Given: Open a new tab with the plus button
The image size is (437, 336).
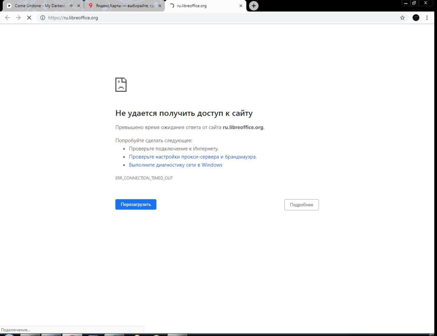Looking at the screenshot, I should pyautogui.click(x=254, y=6).
